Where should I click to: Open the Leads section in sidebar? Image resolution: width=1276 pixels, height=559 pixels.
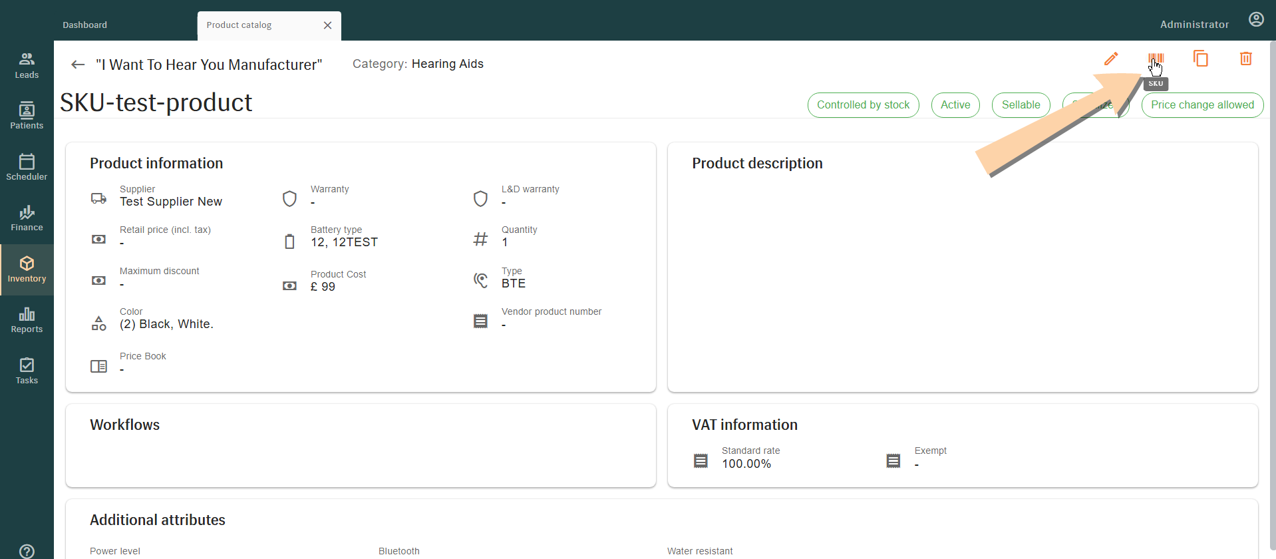pyautogui.click(x=27, y=65)
